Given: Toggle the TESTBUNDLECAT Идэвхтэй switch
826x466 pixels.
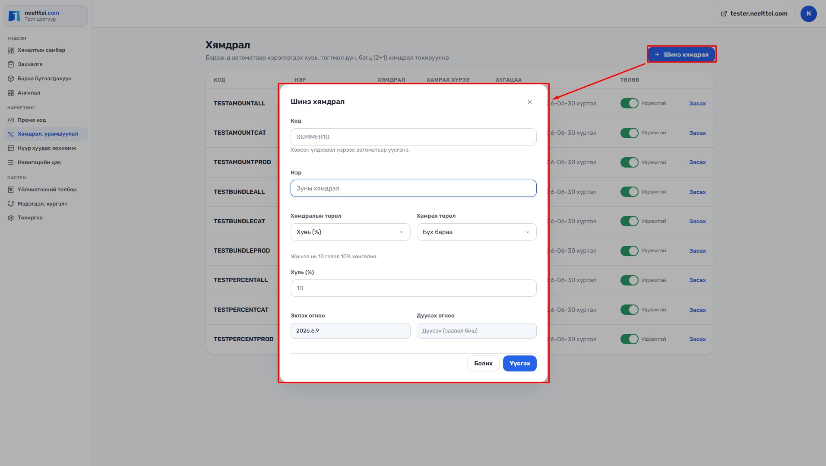Looking at the screenshot, I should tap(629, 221).
